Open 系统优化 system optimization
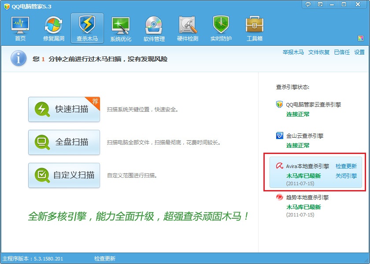 click(121, 29)
